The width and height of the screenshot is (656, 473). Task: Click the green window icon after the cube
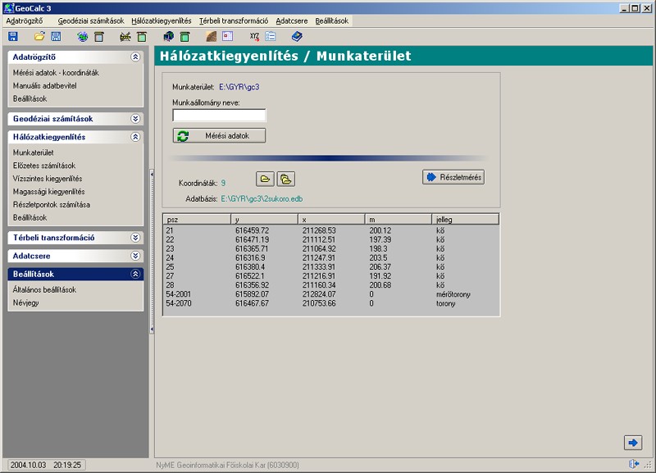[x=184, y=37]
